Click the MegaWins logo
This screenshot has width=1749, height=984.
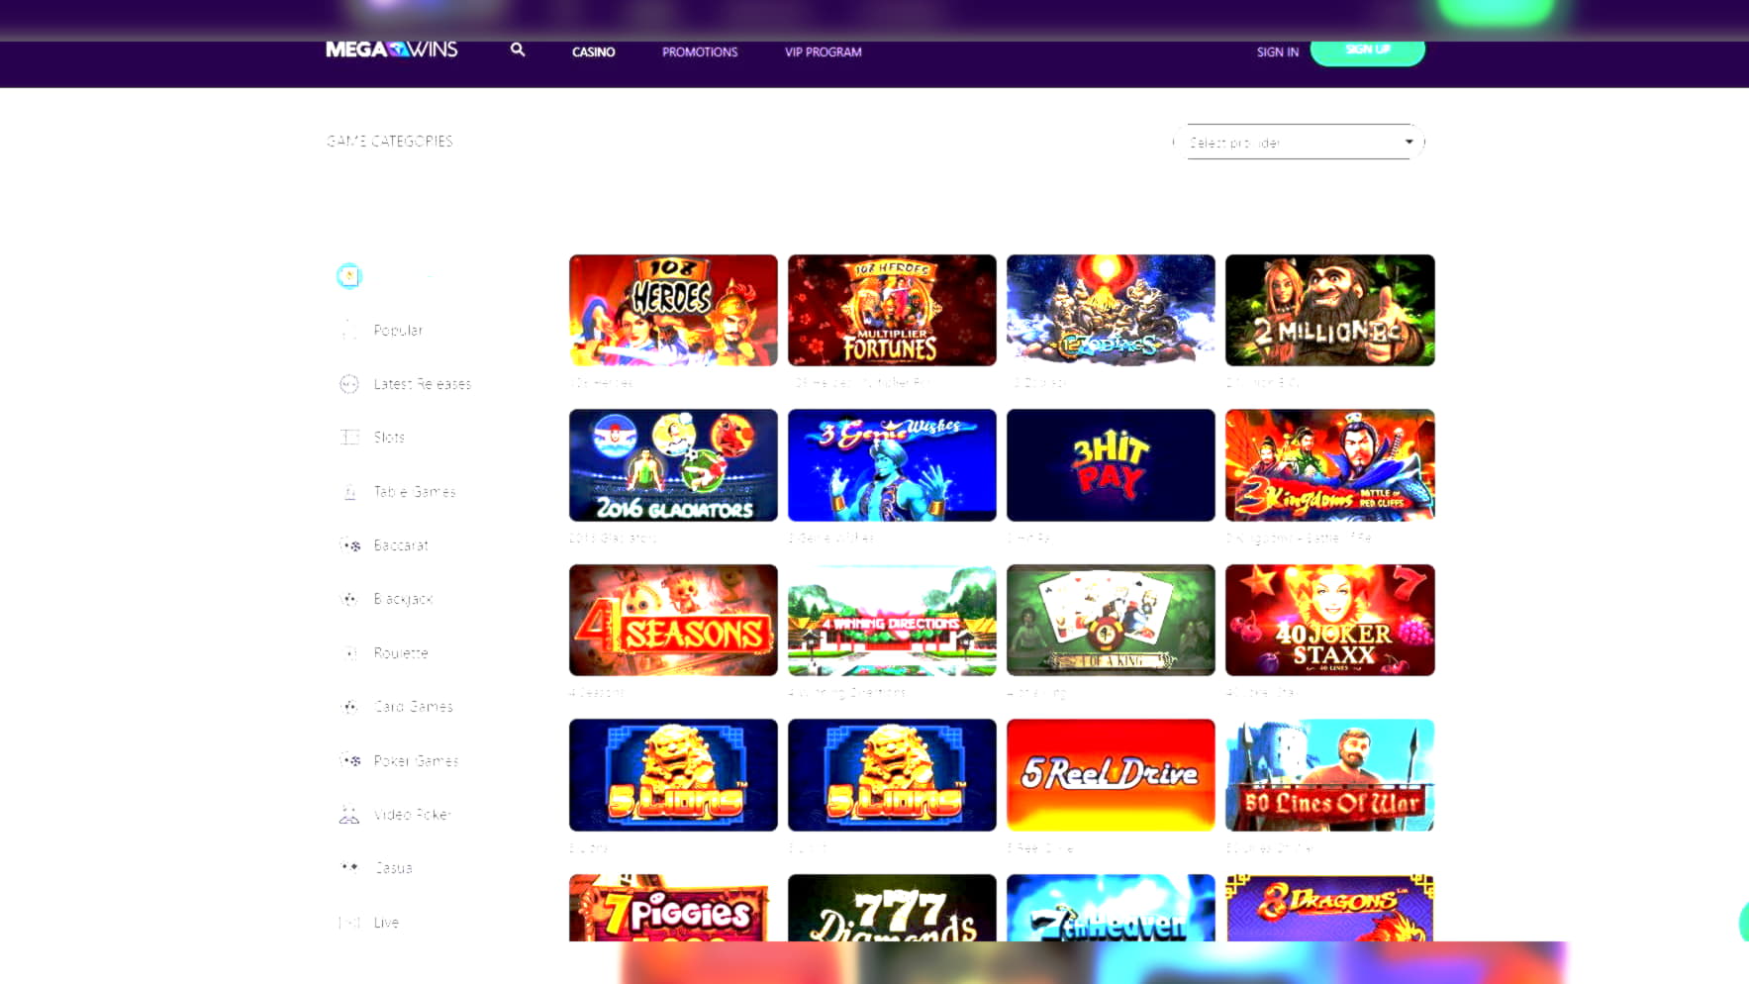tap(392, 49)
